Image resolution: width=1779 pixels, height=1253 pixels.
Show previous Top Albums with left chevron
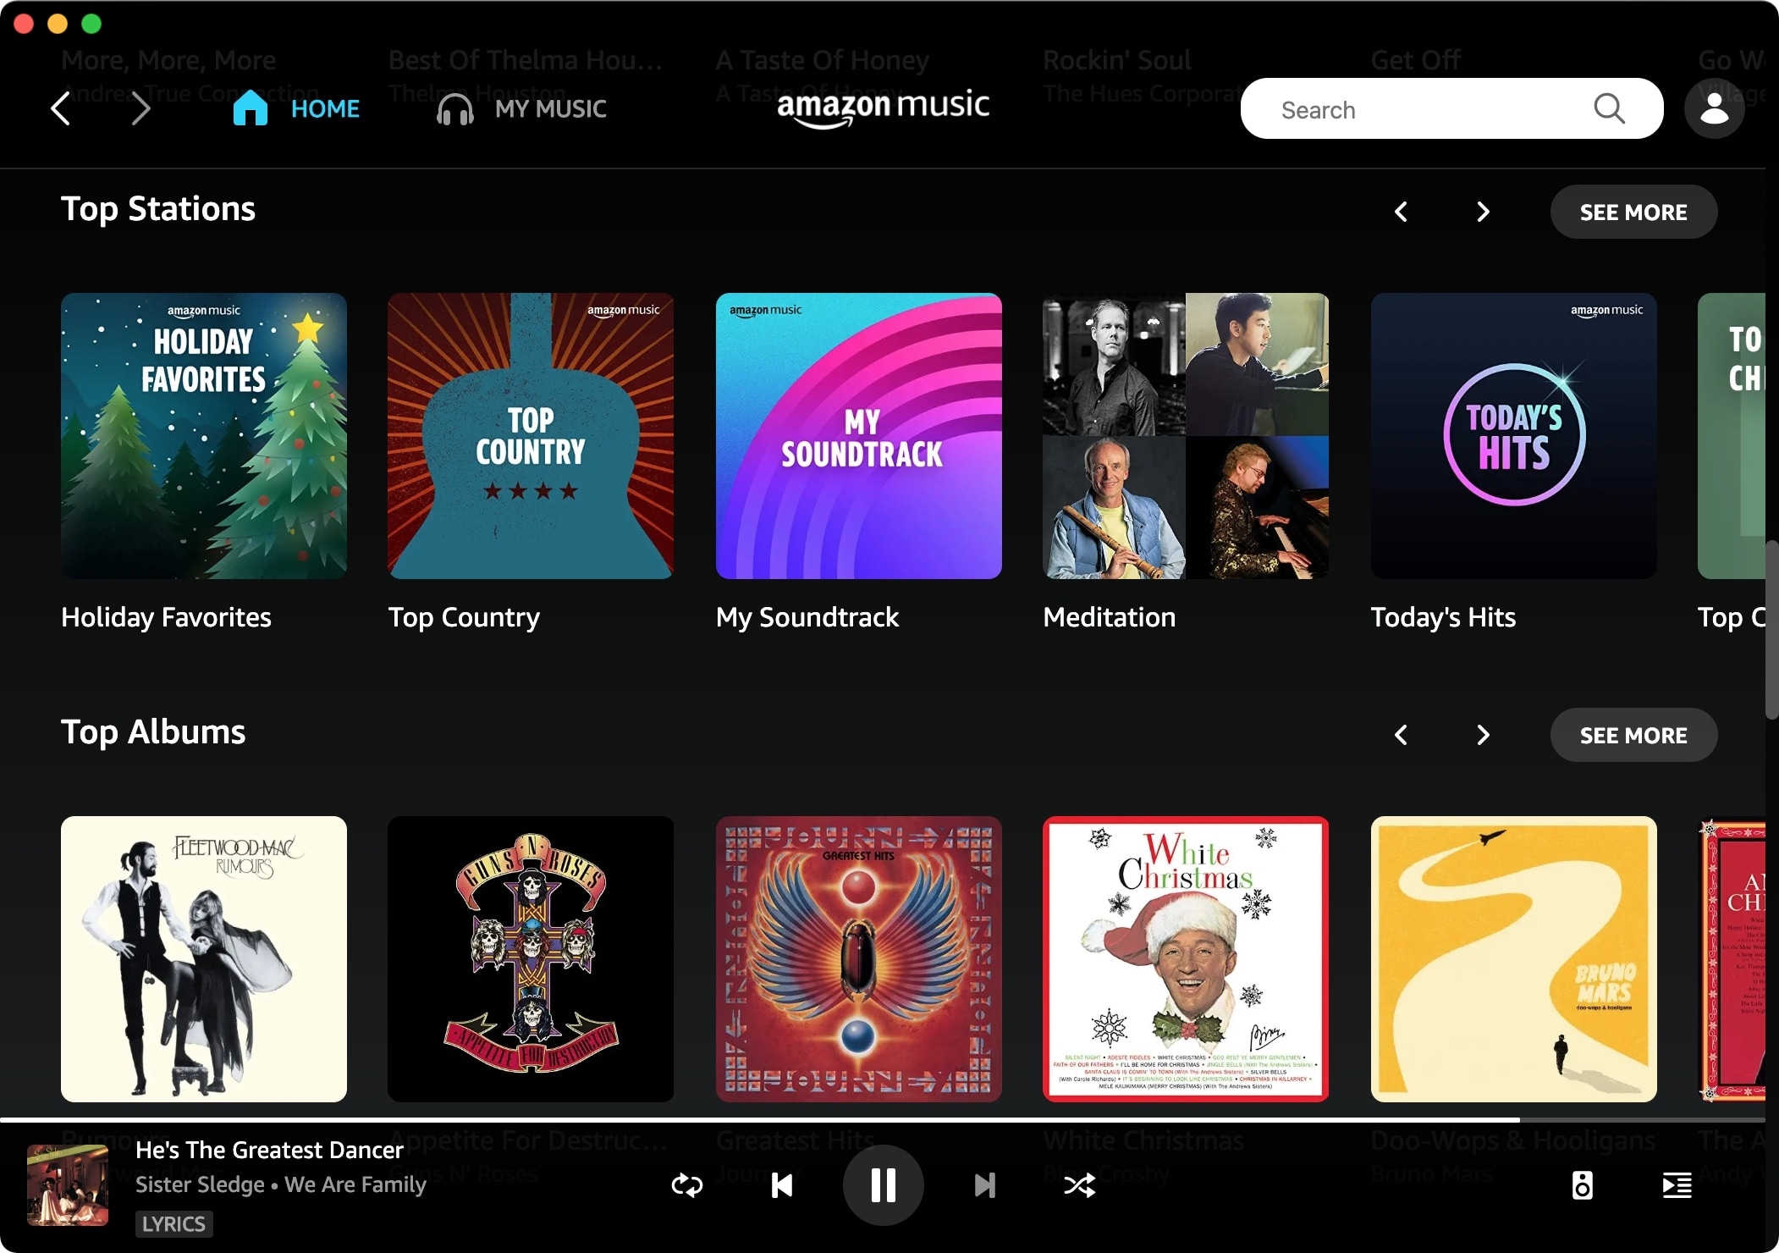[x=1402, y=735]
